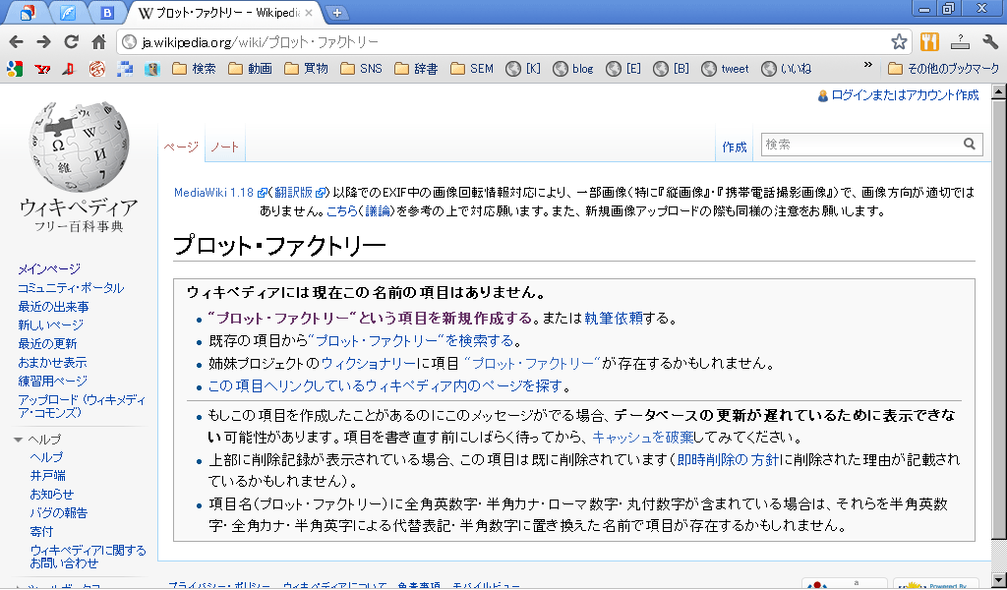1007x590 pixels.
Task: Open バグの報告 link
Action: coord(58,513)
